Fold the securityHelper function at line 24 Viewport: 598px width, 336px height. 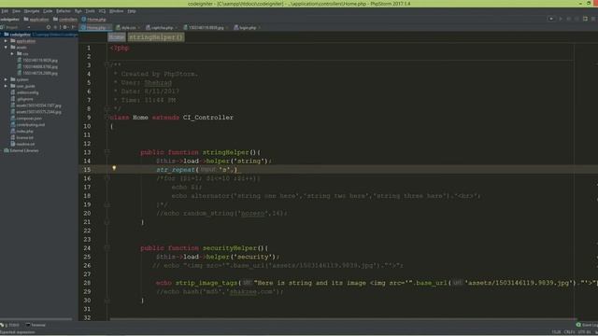(107, 247)
